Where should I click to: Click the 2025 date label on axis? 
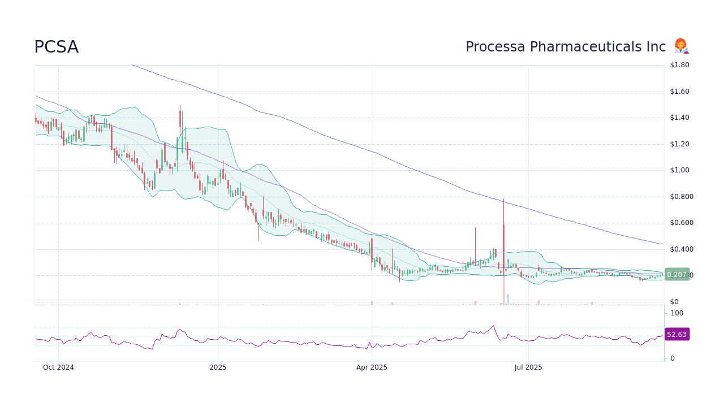(x=218, y=367)
